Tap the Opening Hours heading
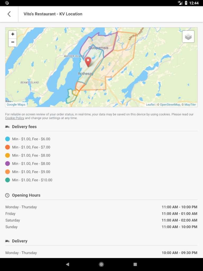This screenshot has height=271, width=203. (26, 195)
